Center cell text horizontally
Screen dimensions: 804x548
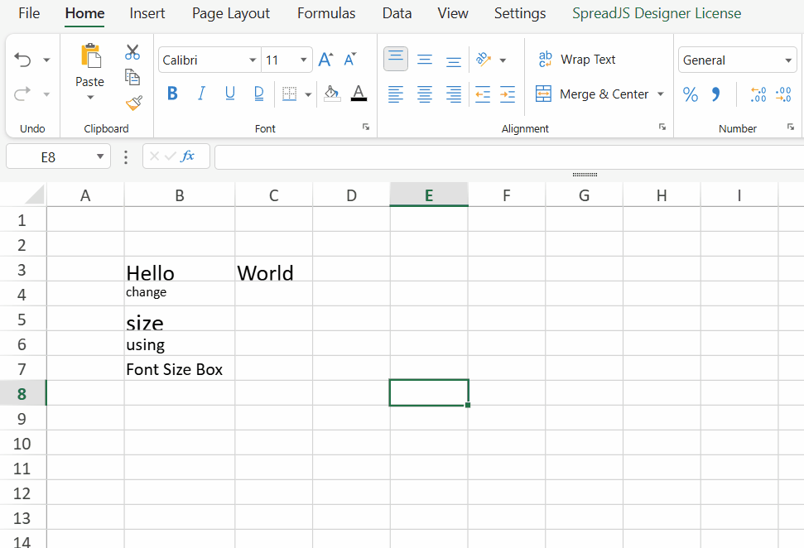point(425,94)
